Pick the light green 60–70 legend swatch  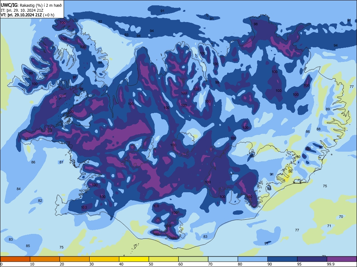click(193, 259)
